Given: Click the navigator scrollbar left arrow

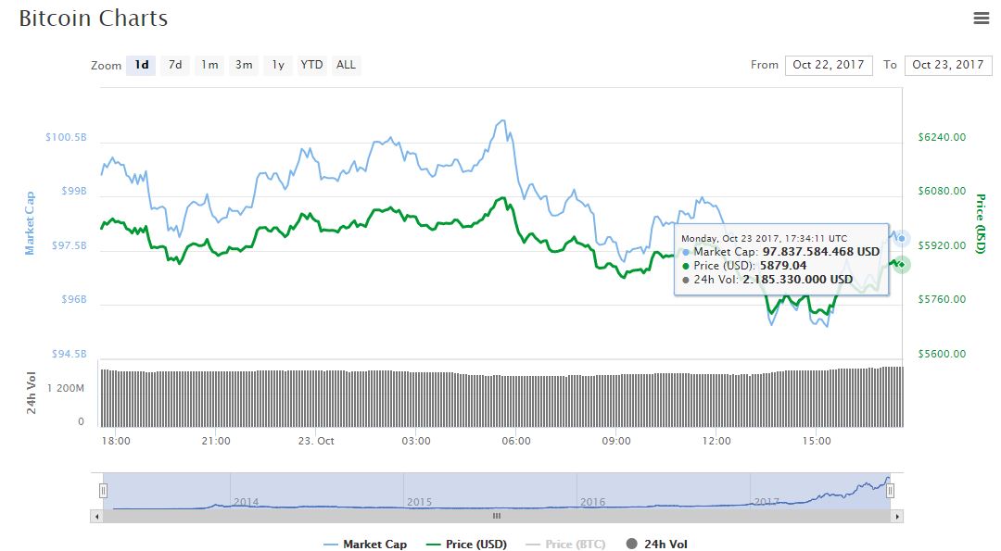Looking at the screenshot, I should click(97, 517).
